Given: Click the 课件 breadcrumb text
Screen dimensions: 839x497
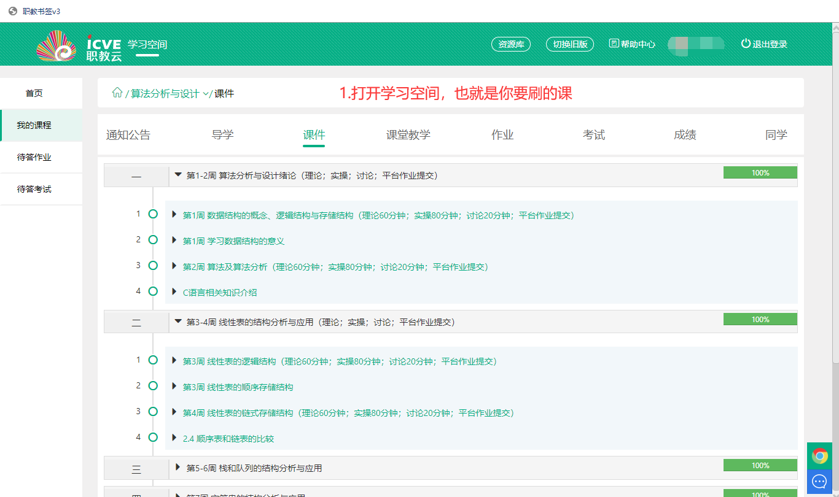Looking at the screenshot, I should (x=224, y=93).
